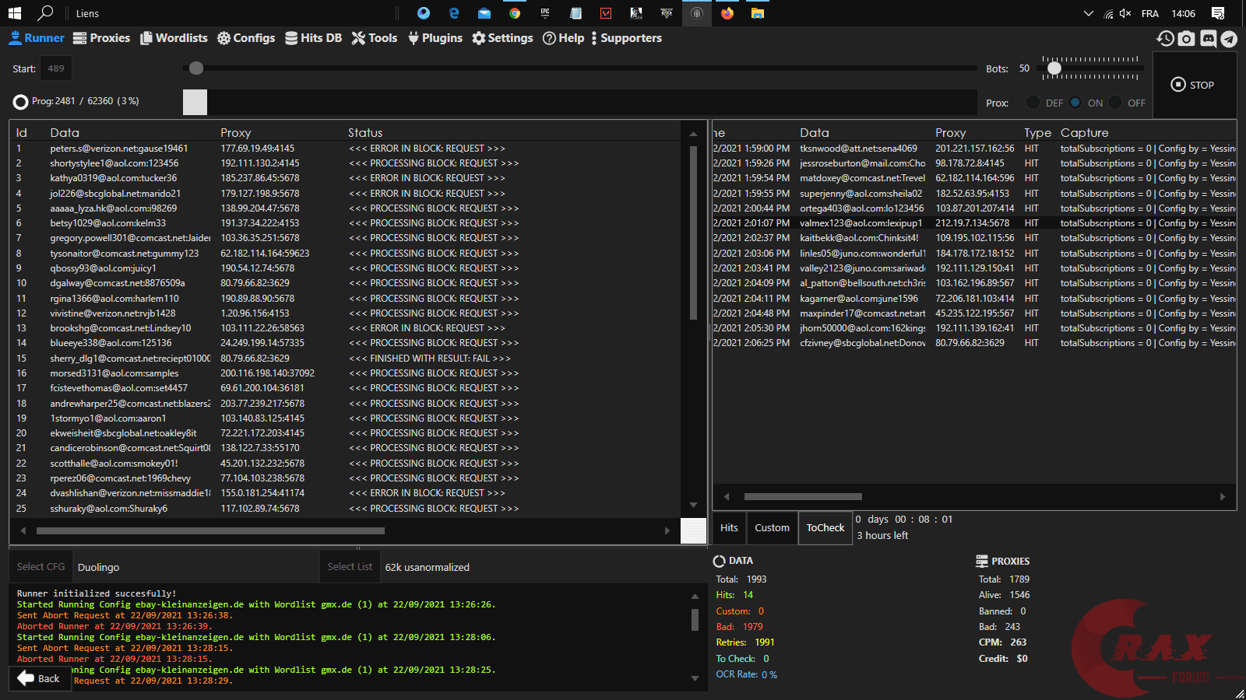Select the ON proxy mode radio button
This screenshot has height=700, width=1246.
point(1075,103)
